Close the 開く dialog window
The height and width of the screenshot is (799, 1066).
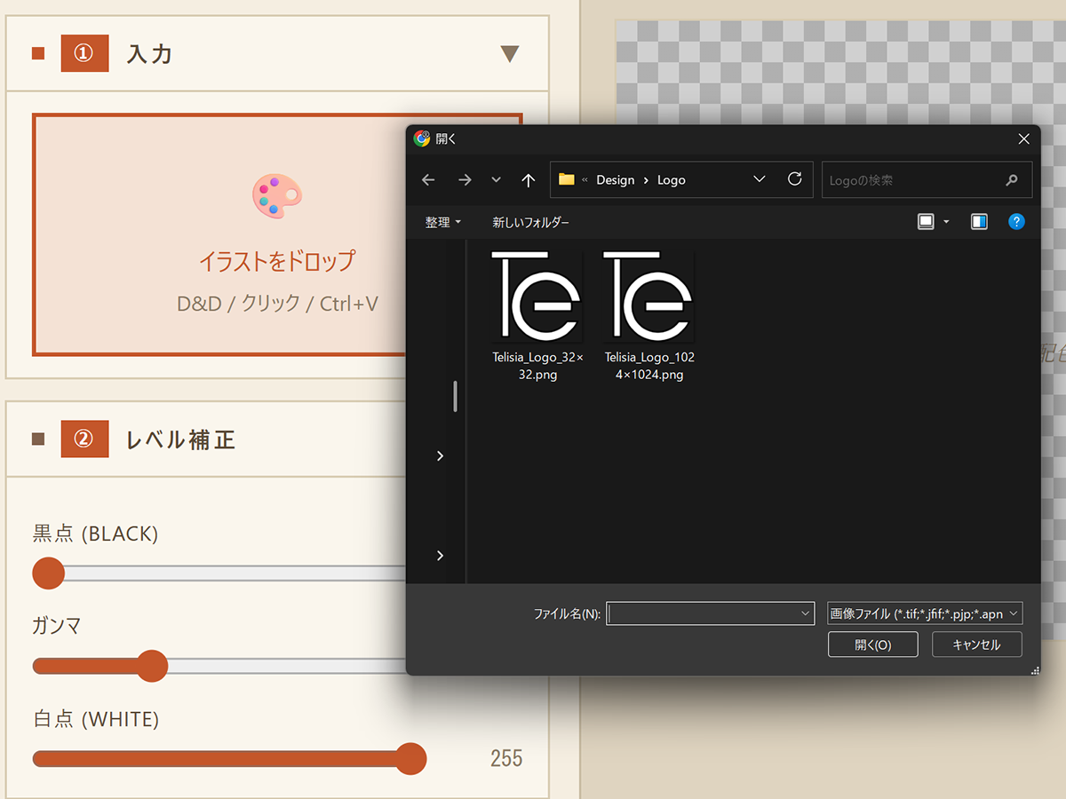[1023, 139]
